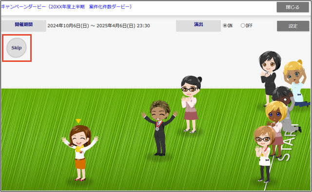Click the 閉じる button
312x192 pixels.
point(292,7)
